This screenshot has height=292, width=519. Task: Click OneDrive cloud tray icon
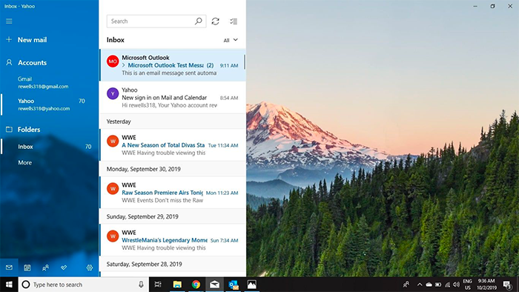pyautogui.click(x=429, y=285)
